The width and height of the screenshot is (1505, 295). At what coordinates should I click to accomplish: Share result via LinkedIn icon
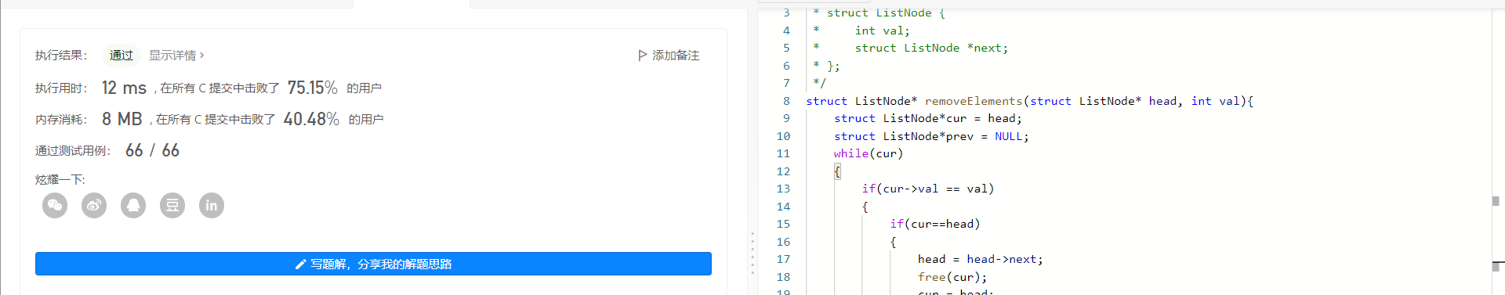pos(212,206)
